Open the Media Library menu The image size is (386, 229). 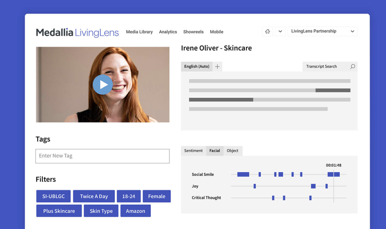coord(139,32)
